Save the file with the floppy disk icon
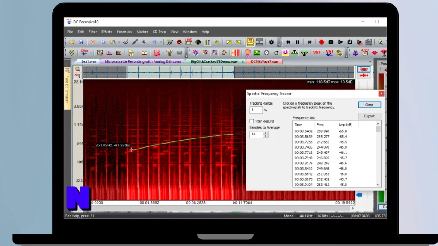 [x=81, y=42]
